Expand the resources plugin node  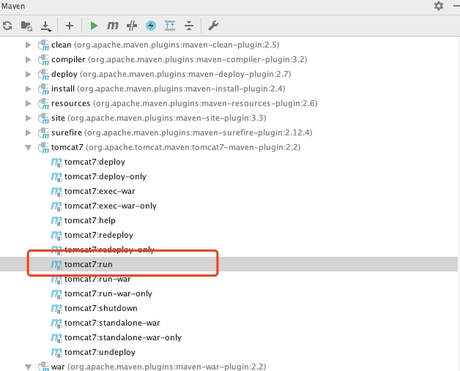coord(29,103)
